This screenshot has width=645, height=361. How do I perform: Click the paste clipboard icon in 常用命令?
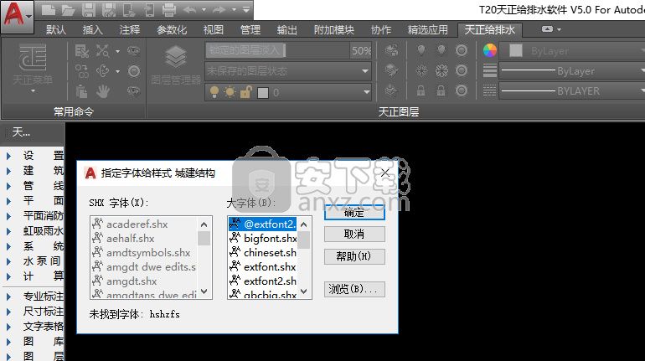pyautogui.click(x=82, y=91)
